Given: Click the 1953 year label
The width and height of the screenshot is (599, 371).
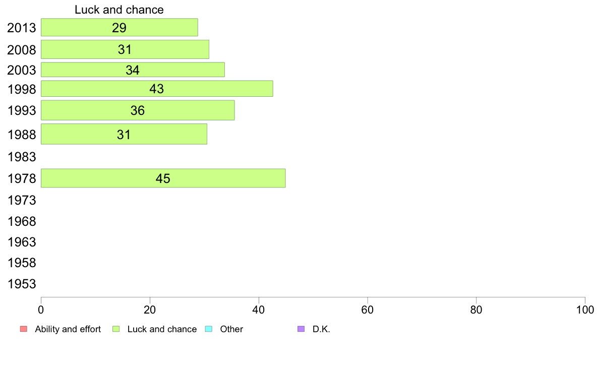Looking at the screenshot, I should pyautogui.click(x=22, y=284).
